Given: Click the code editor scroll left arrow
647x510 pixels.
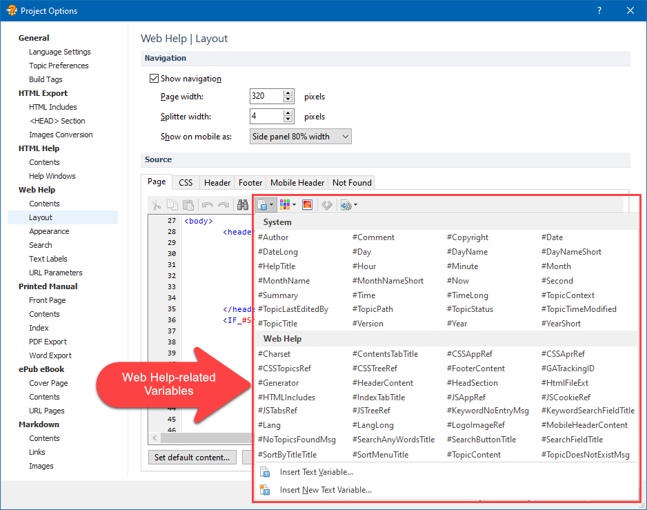Looking at the screenshot, I should click(x=155, y=438).
